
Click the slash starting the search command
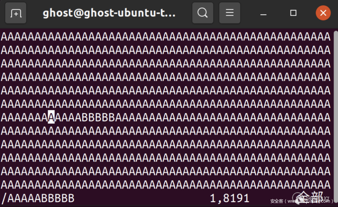coord(4,198)
